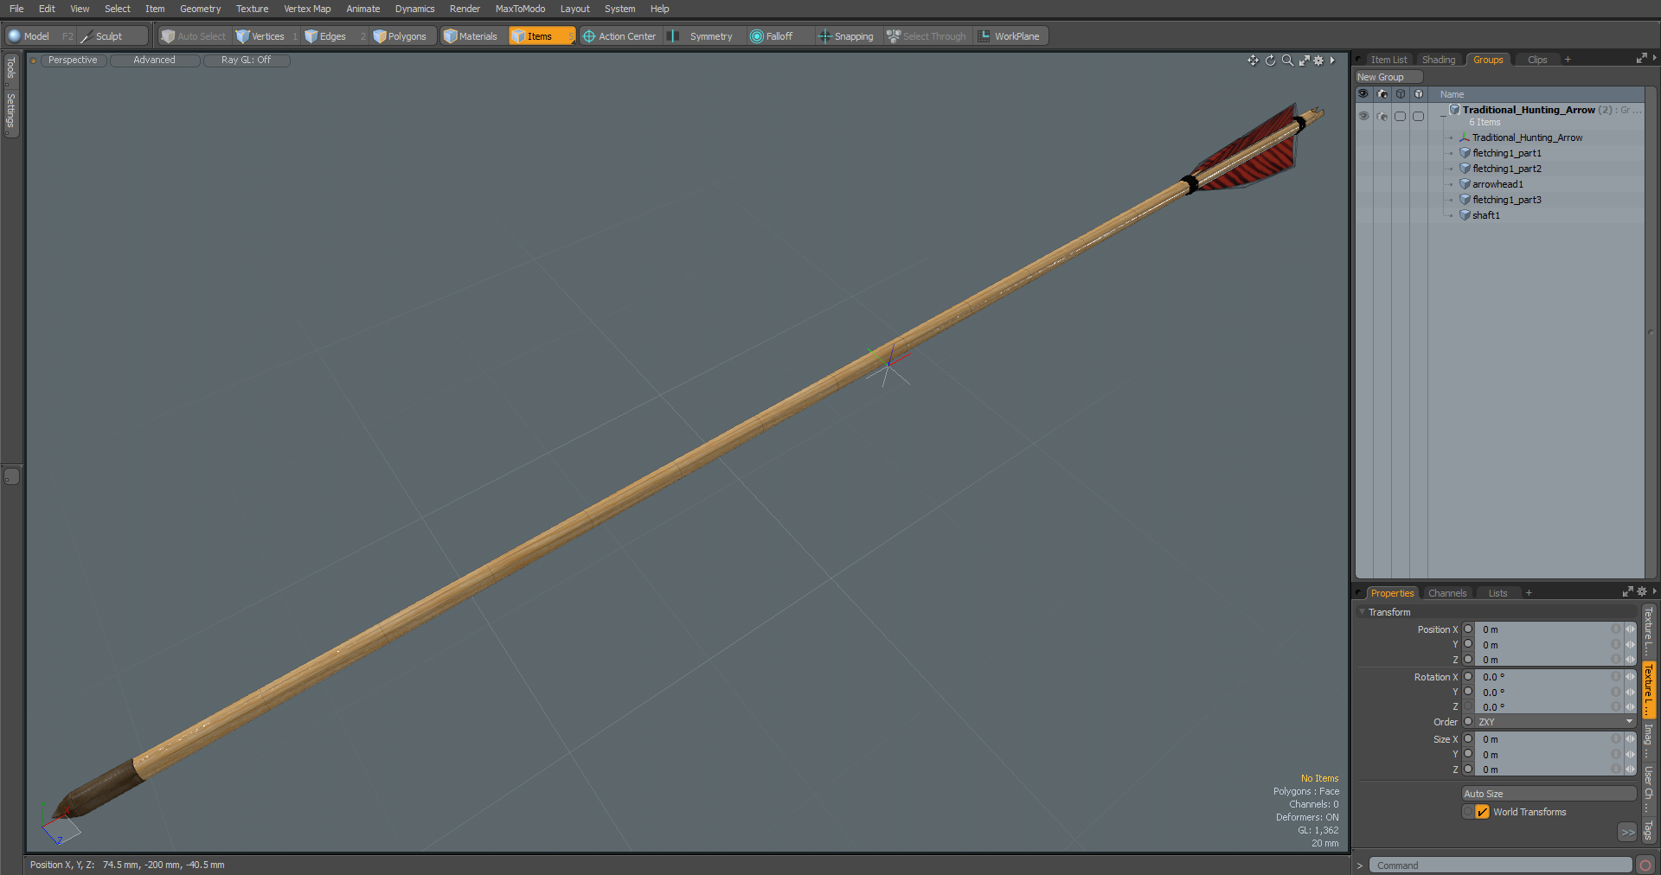Click the camera render column header
Image resolution: width=1661 pixels, height=875 pixels.
(x=1382, y=93)
